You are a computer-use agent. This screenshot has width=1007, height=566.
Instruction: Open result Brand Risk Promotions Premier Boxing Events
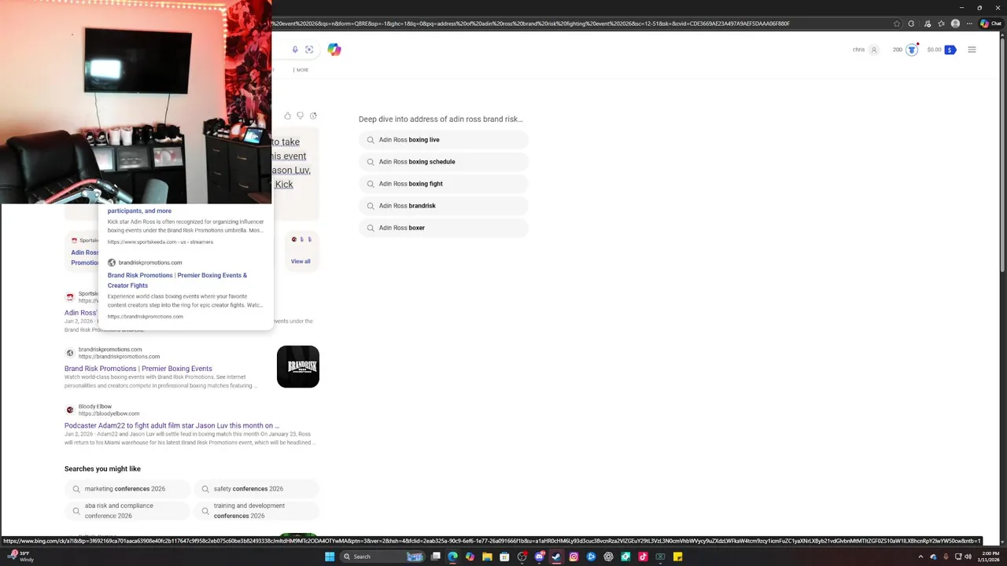138,369
